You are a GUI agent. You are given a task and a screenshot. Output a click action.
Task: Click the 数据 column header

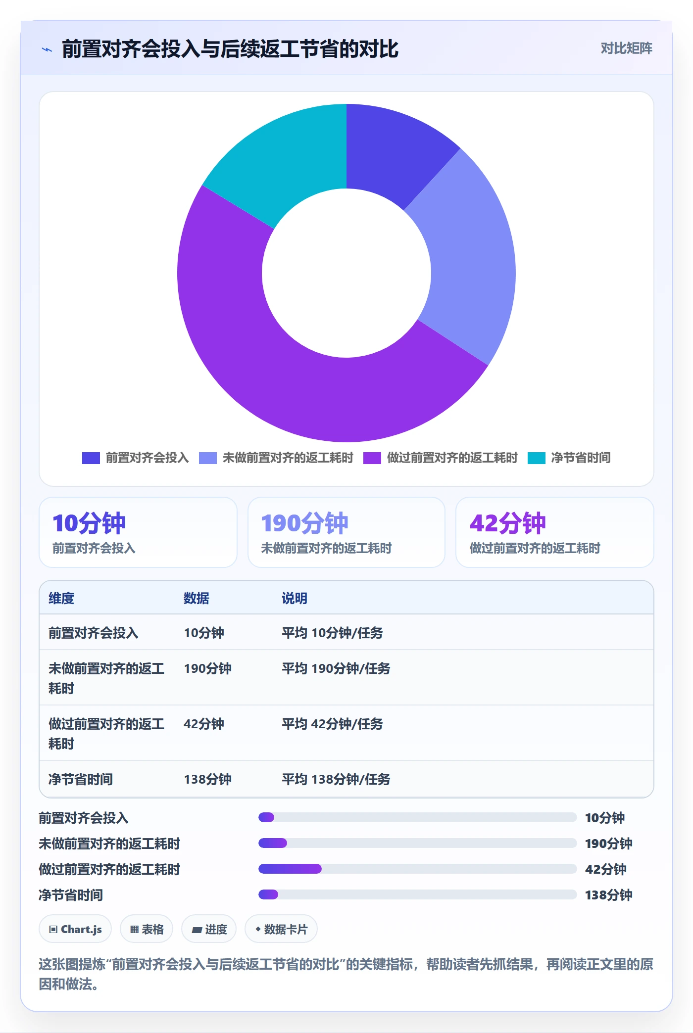pos(197,598)
